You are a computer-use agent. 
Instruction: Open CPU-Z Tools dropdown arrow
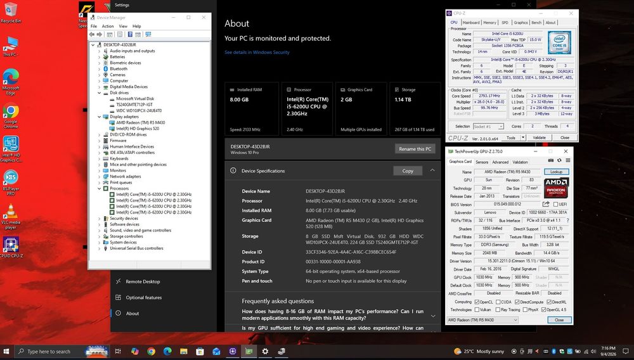click(x=523, y=138)
